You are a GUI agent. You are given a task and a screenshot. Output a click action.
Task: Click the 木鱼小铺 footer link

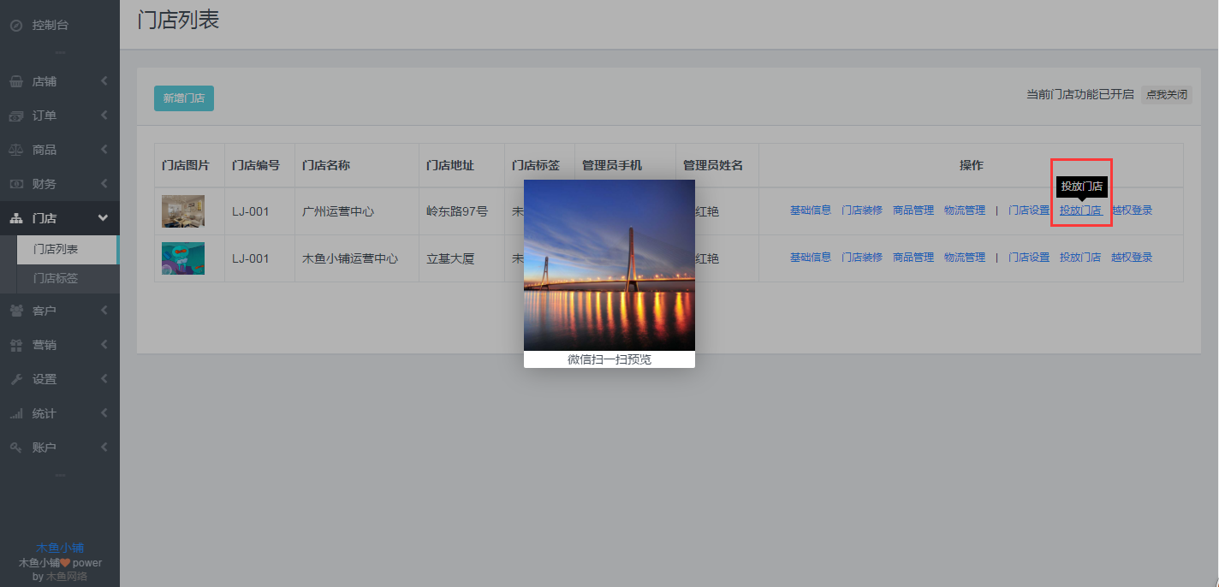click(x=60, y=548)
